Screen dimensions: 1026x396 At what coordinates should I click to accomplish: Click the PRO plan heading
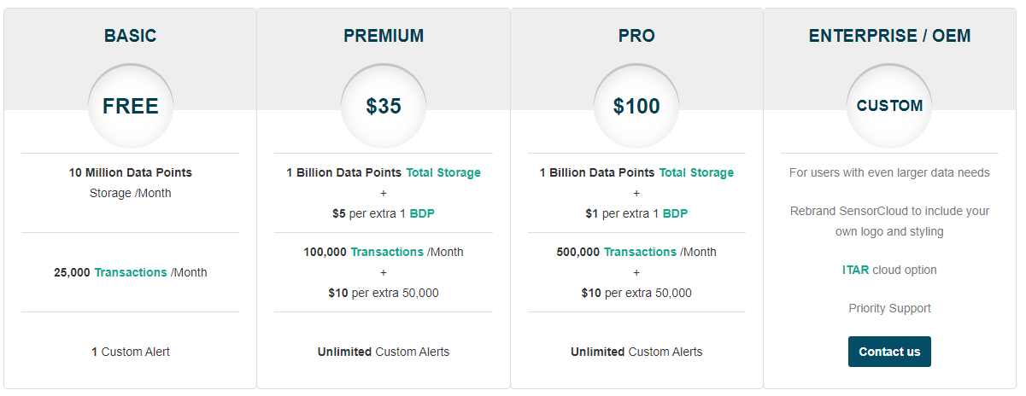click(636, 36)
